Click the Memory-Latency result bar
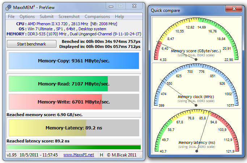The width and height of the screenshot is (247, 163). [x=74, y=128]
